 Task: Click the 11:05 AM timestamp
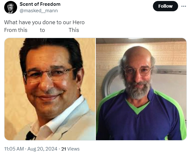[x=14, y=149]
